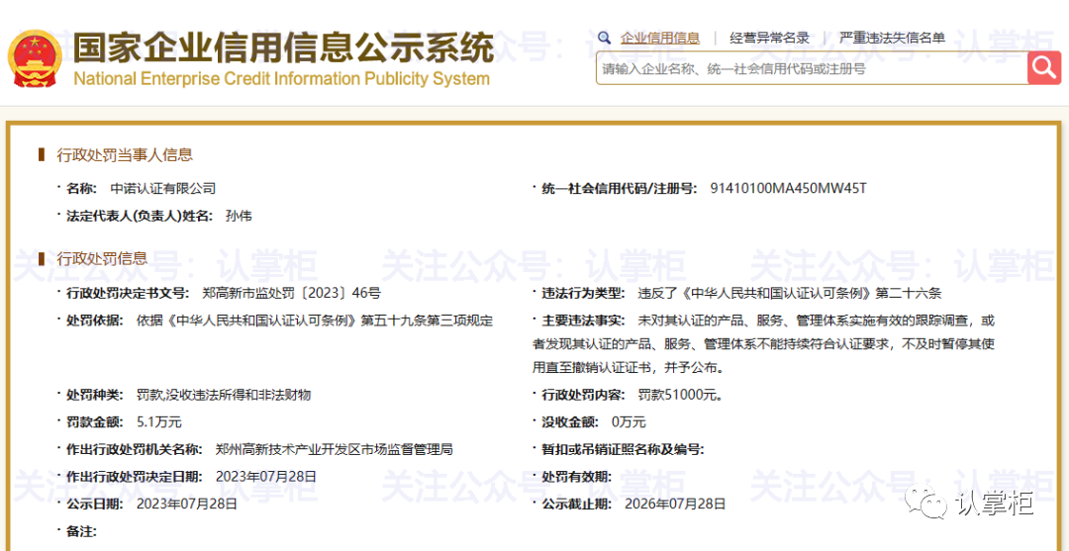Switch to the 经营异常名录 tab

(x=769, y=39)
